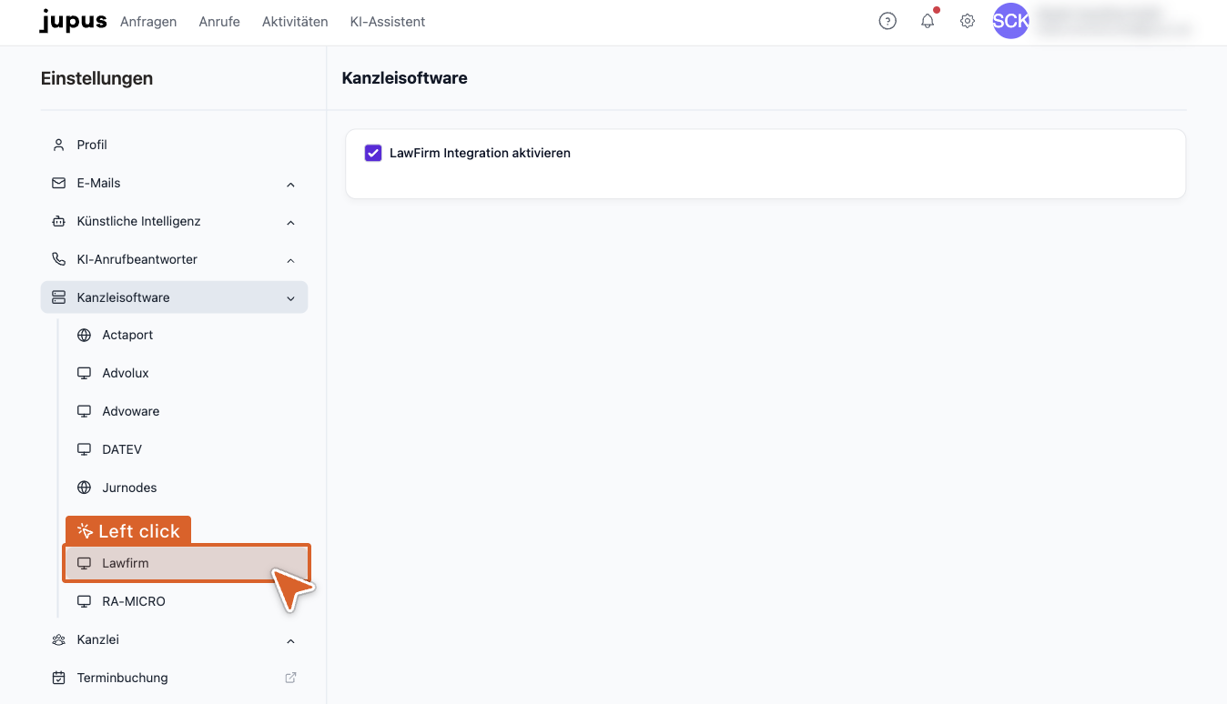The image size is (1227, 704).
Task: Click the Advolux monitor icon
Action: (x=85, y=373)
